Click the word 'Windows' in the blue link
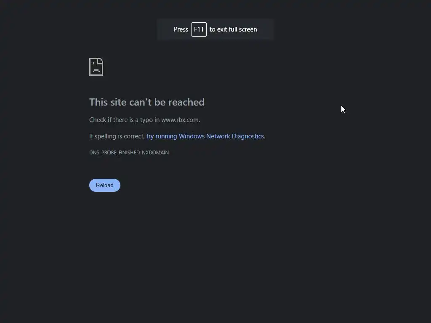431x323 pixels. (192, 136)
